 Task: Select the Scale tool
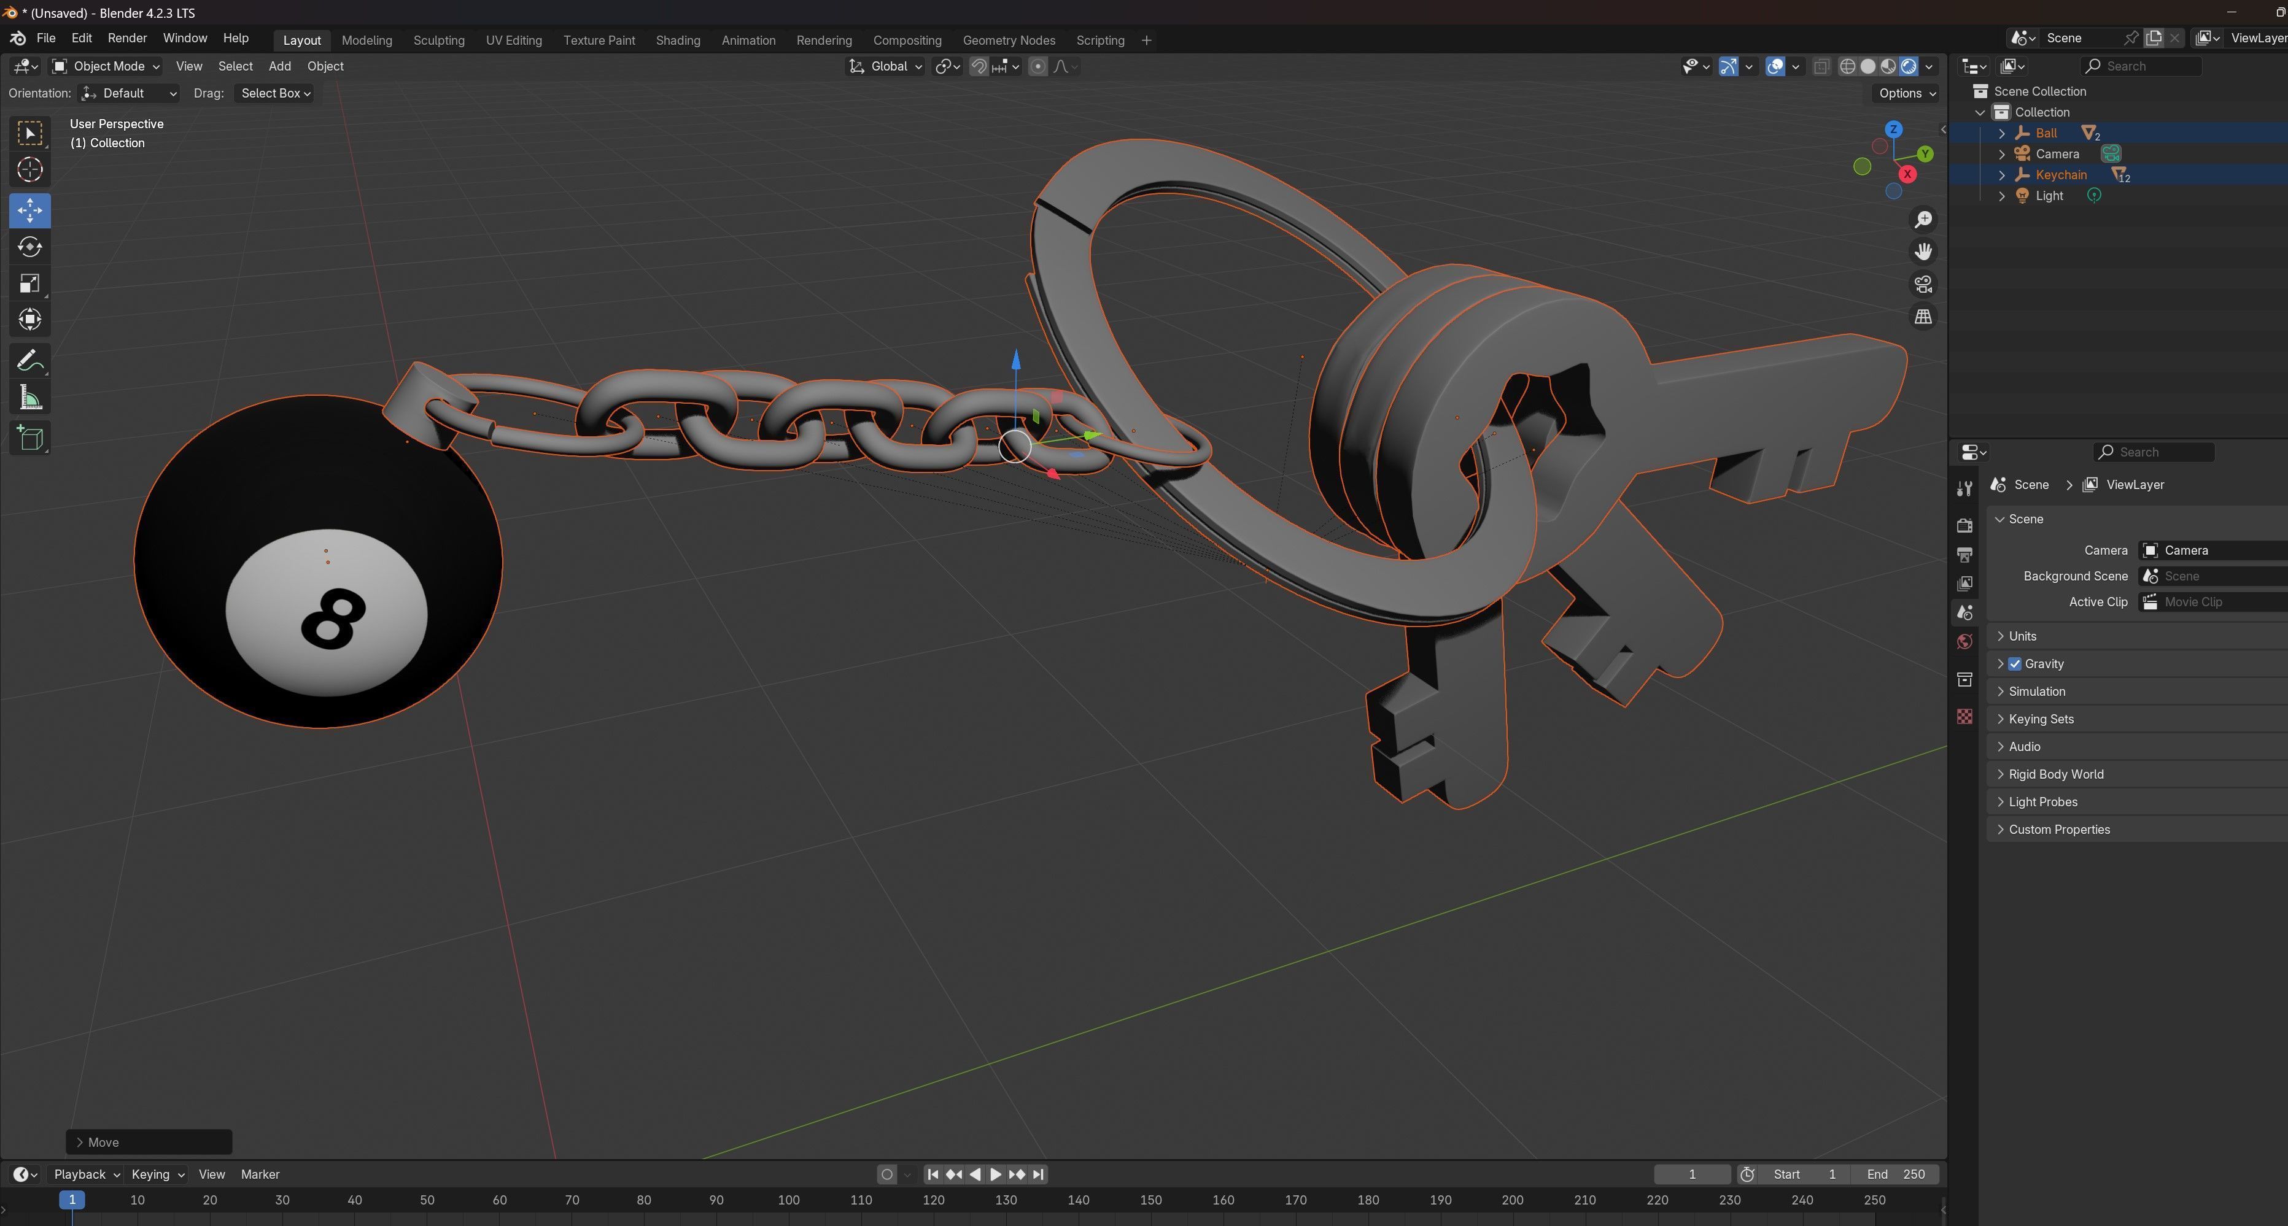coord(29,283)
